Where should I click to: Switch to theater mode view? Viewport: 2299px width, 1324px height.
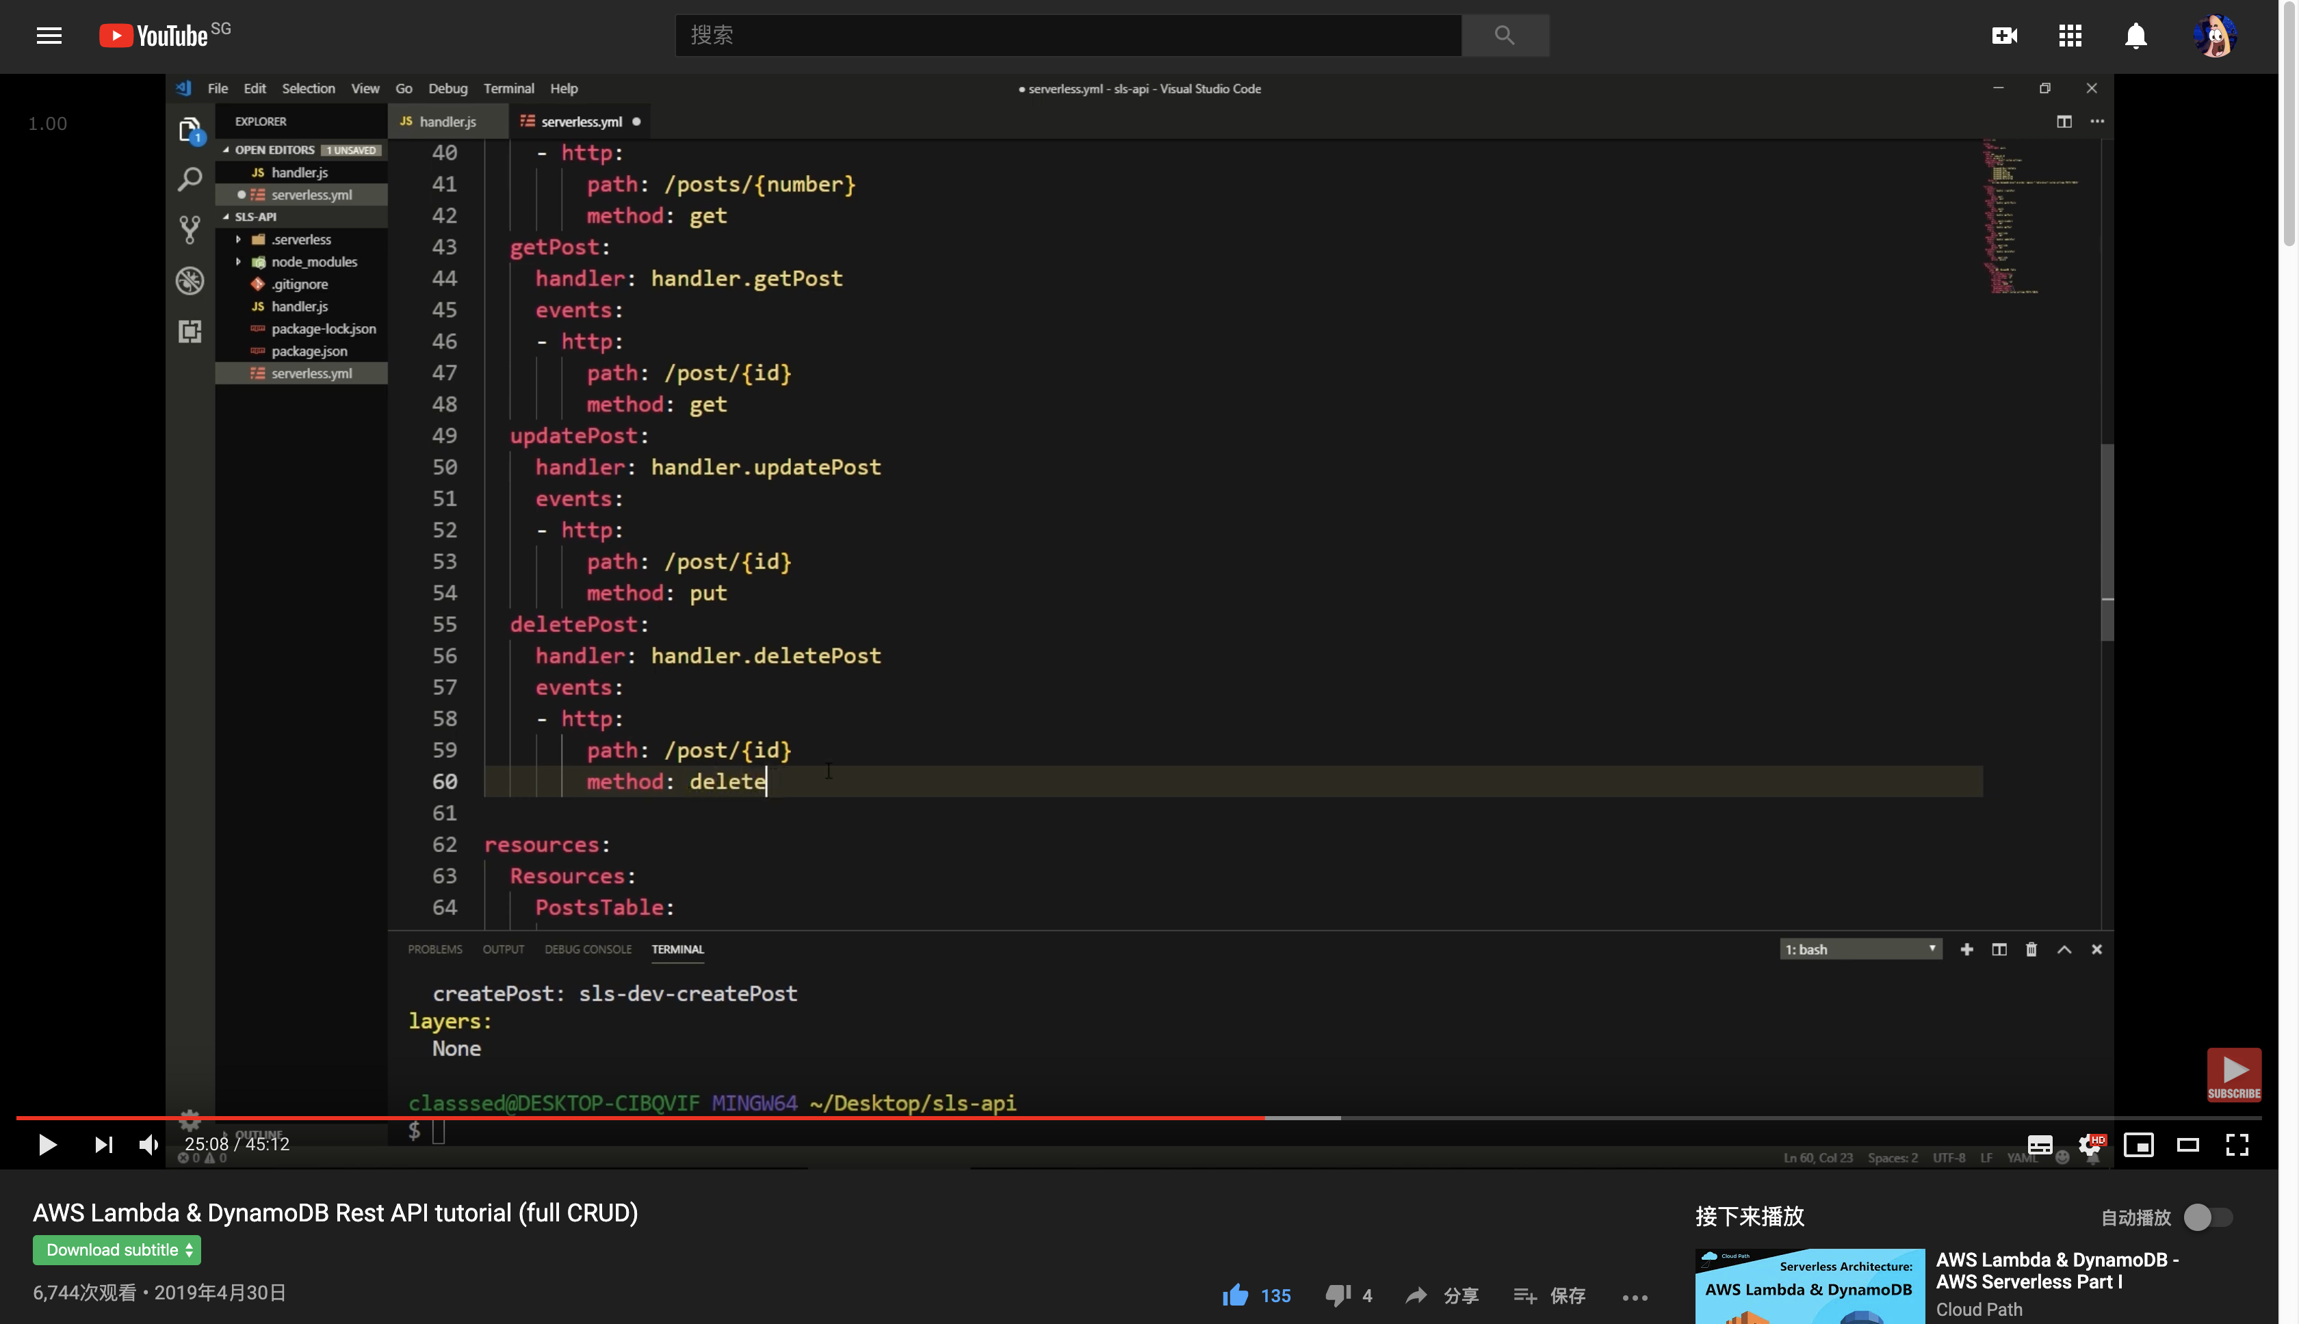[2187, 1144]
